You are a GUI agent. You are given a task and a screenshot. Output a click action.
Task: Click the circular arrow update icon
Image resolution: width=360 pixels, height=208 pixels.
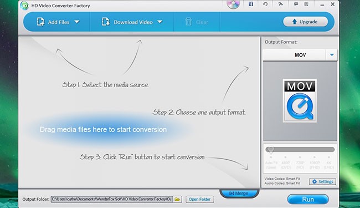pos(265,4)
